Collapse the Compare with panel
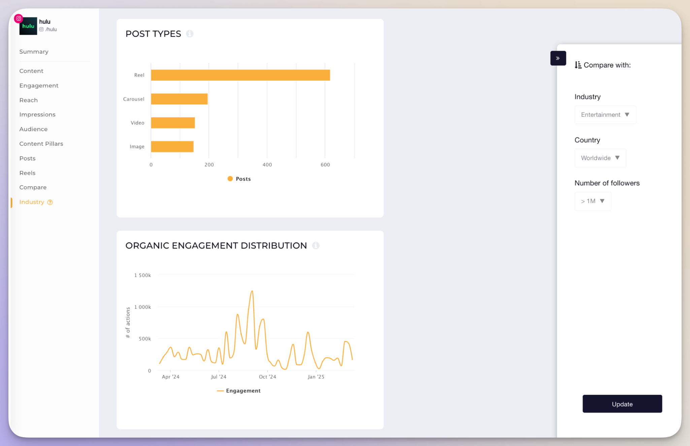Screen dimensions: 690x446 (558, 58)
